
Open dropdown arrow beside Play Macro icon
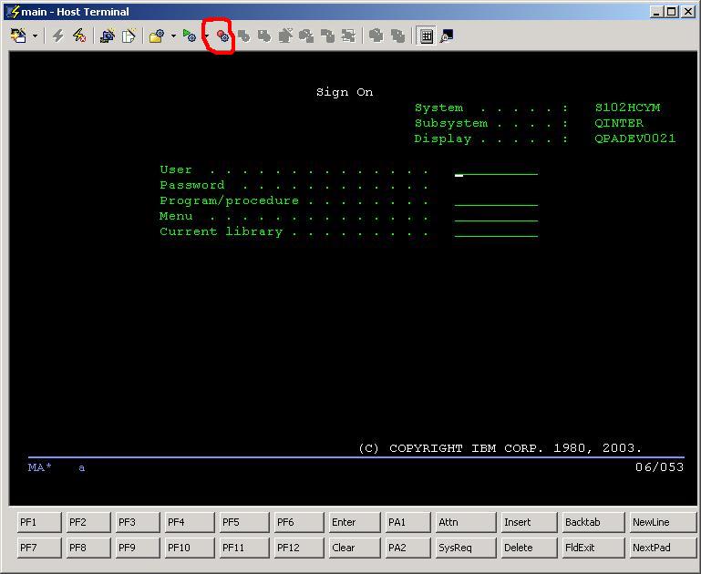click(x=206, y=36)
